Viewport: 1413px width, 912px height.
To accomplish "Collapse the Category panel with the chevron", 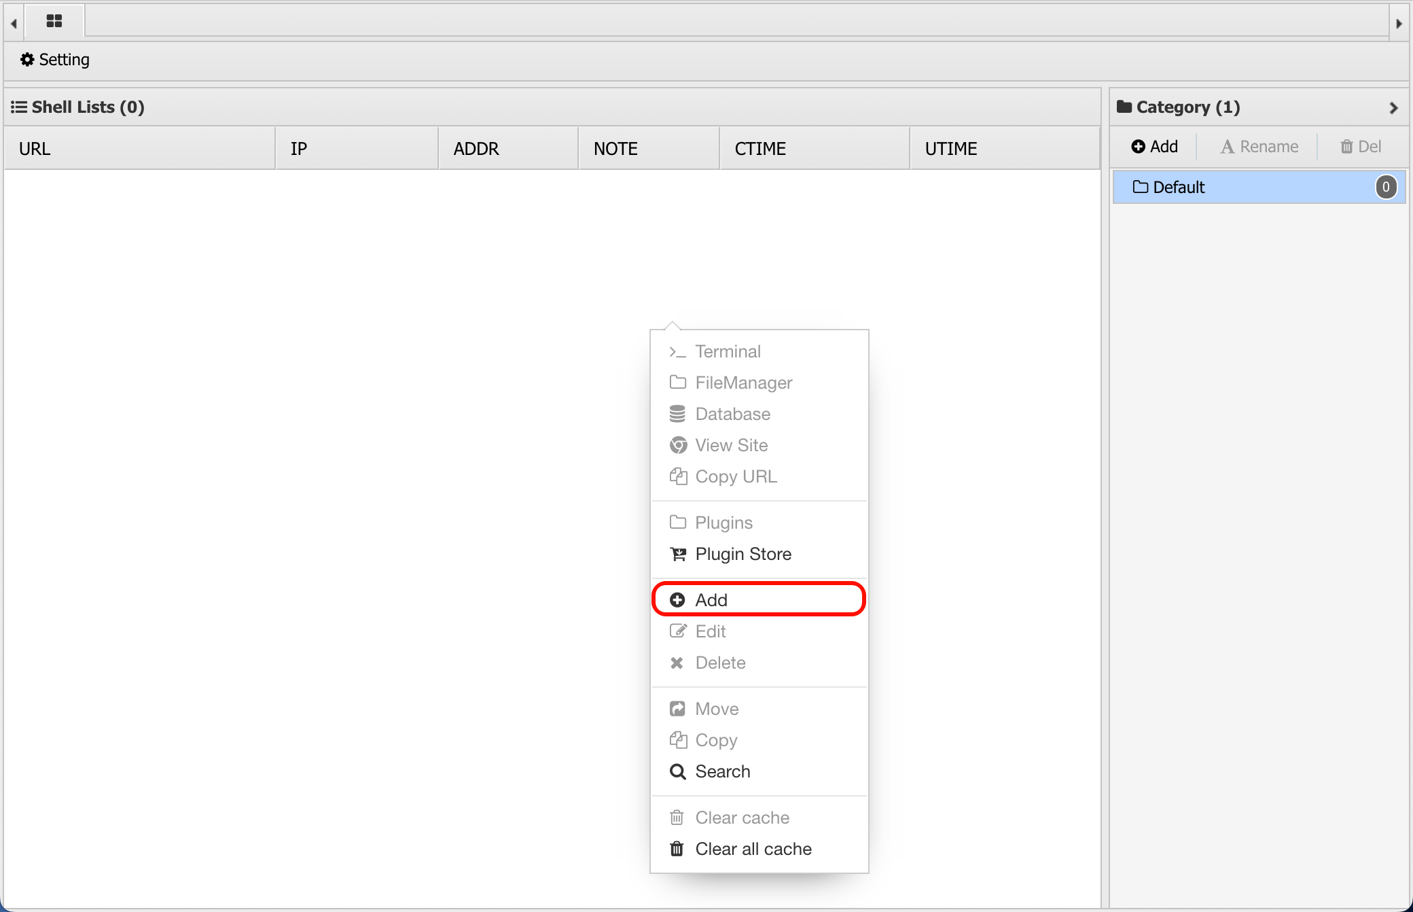I will coord(1393,108).
